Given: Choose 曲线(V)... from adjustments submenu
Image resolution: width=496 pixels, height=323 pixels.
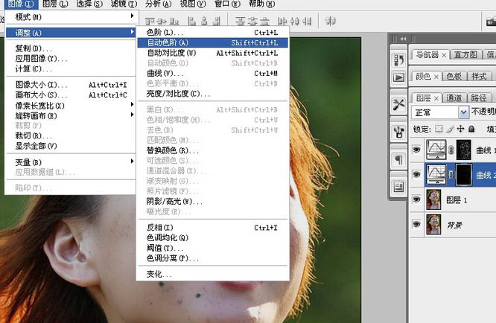Looking at the screenshot, I should [165, 74].
